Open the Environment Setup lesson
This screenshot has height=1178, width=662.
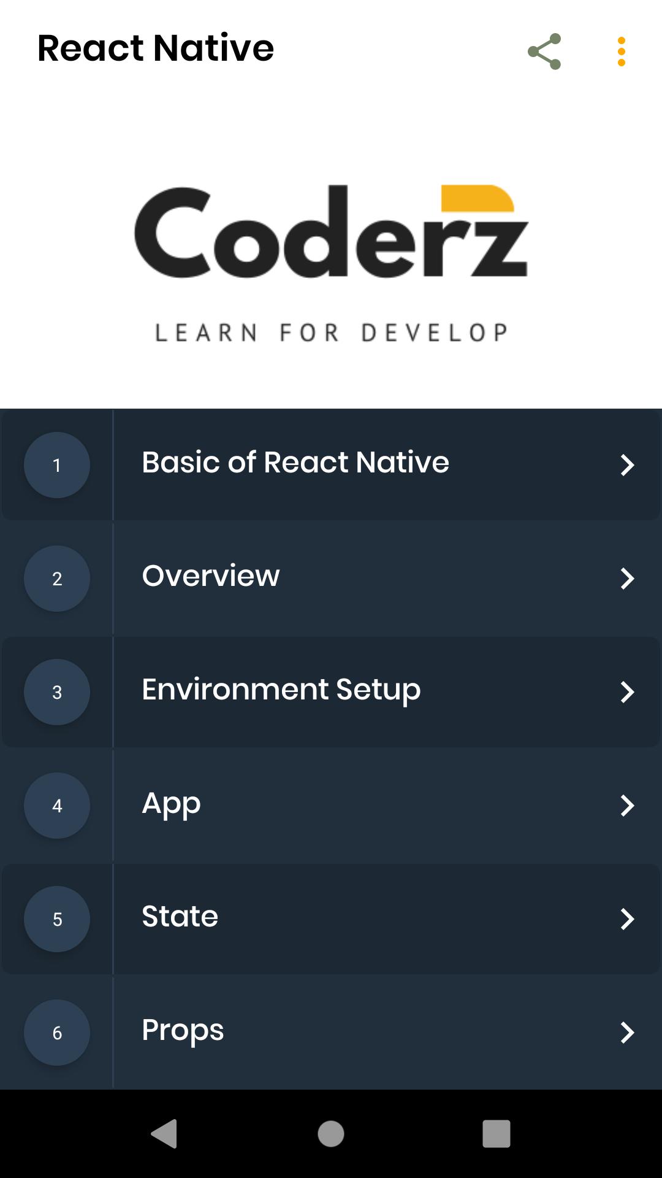click(331, 691)
